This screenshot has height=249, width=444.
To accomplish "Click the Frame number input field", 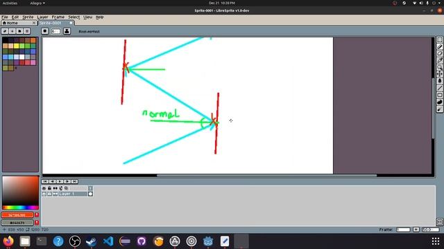I will tap(403, 230).
